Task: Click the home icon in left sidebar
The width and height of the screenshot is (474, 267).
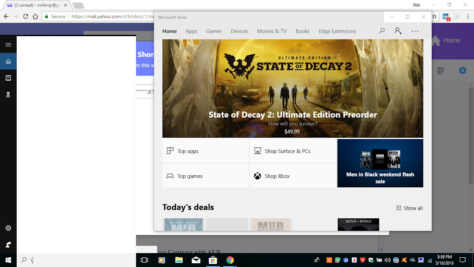Action: point(8,61)
